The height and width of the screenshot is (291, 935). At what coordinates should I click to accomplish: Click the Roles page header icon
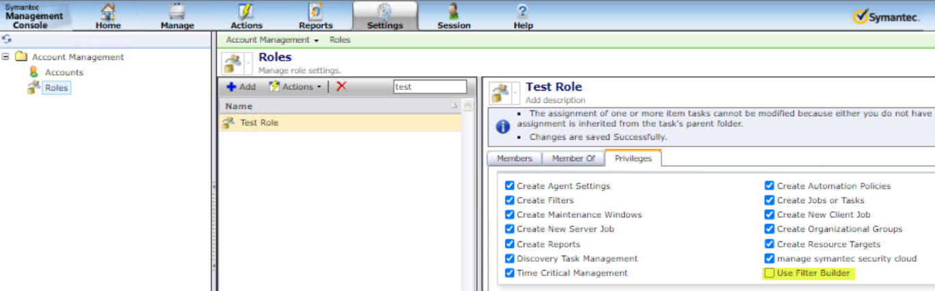(x=233, y=63)
